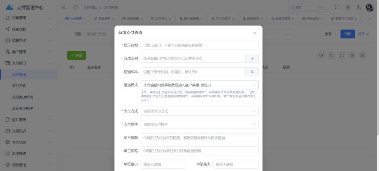Screen dimensions: 379x171
Task: Click the 展开 filter link
Action: coord(363,34)
